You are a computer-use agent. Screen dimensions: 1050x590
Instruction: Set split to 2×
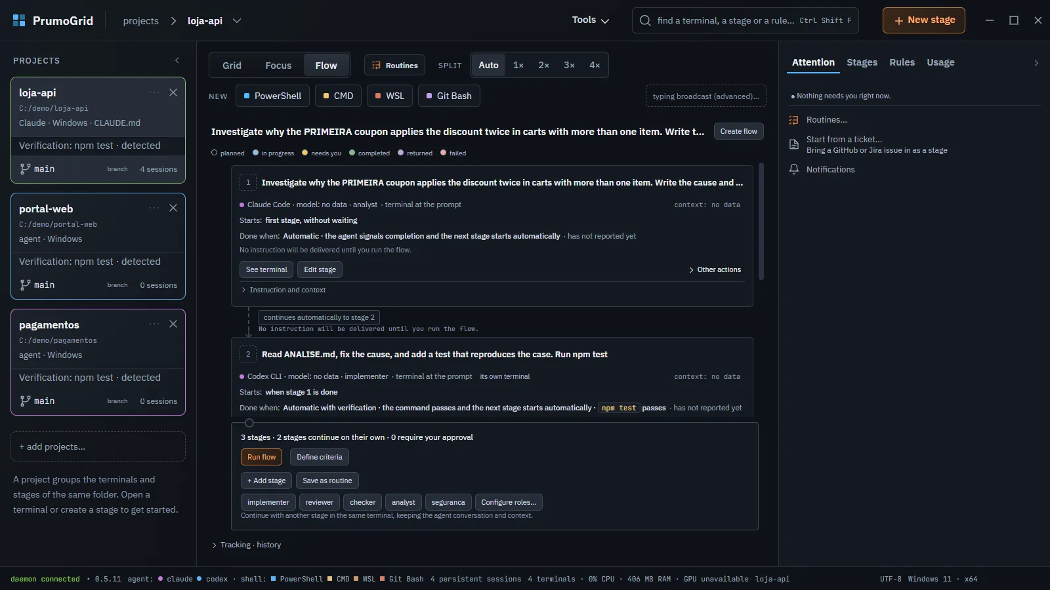(x=544, y=66)
